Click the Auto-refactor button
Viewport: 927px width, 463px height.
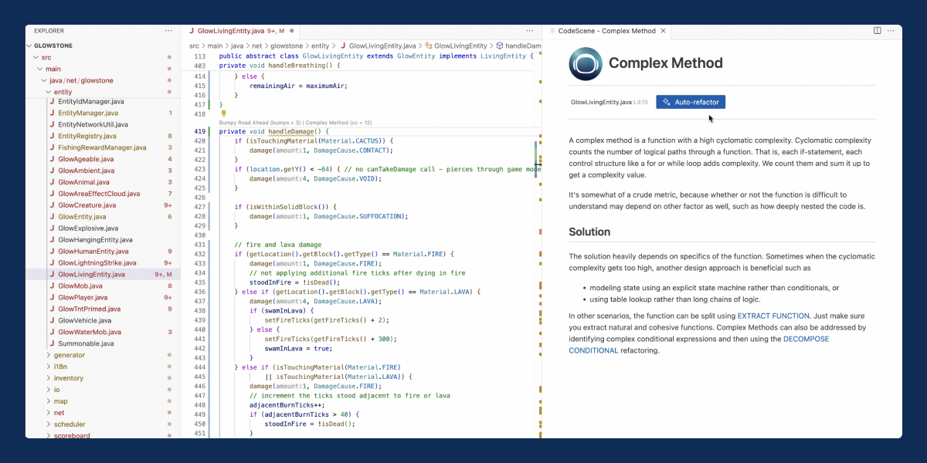point(691,102)
